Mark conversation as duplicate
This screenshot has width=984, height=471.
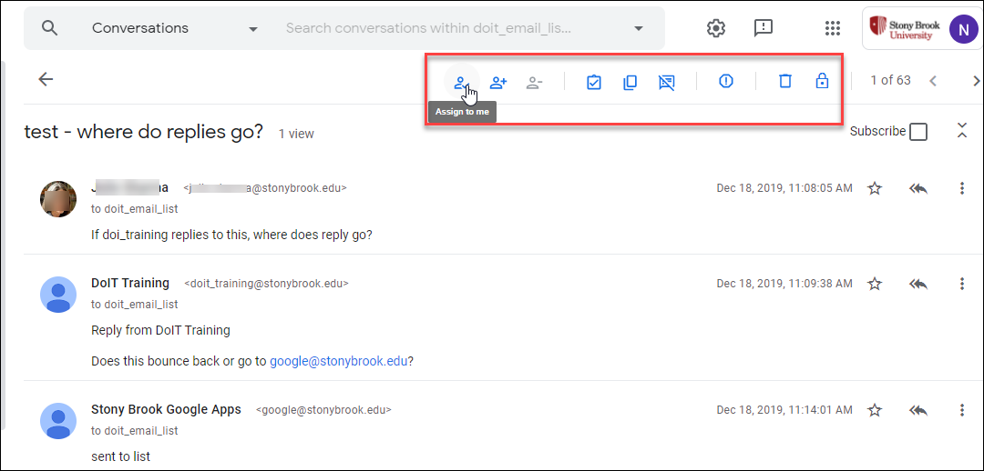pyautogui.click(x=630, y=82)
